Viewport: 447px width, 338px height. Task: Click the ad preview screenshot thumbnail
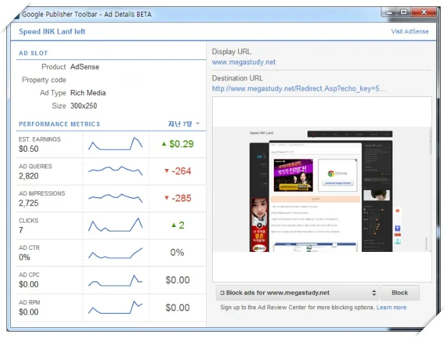[322, 189]
